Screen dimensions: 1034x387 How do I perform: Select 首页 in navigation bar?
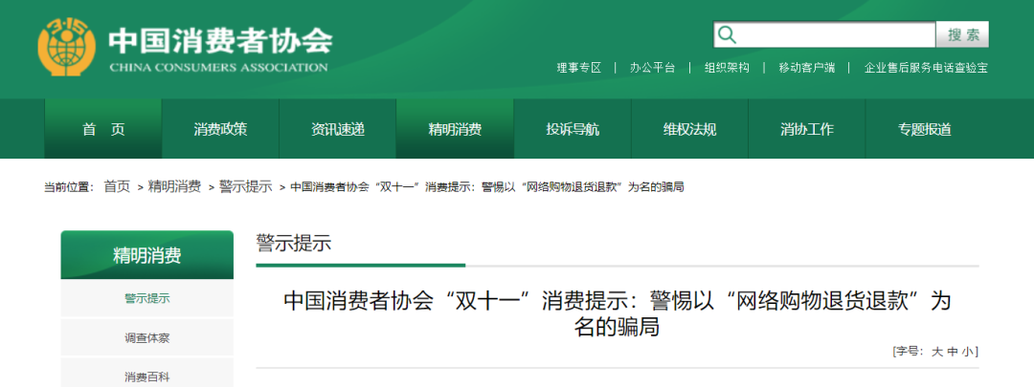click(103, 130)
